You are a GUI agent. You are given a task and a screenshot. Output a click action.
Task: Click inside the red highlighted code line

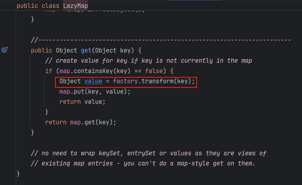point(126,81)
